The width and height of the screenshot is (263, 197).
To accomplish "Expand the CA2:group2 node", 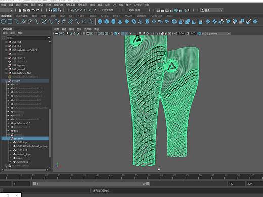I will [x=6, y=69].
